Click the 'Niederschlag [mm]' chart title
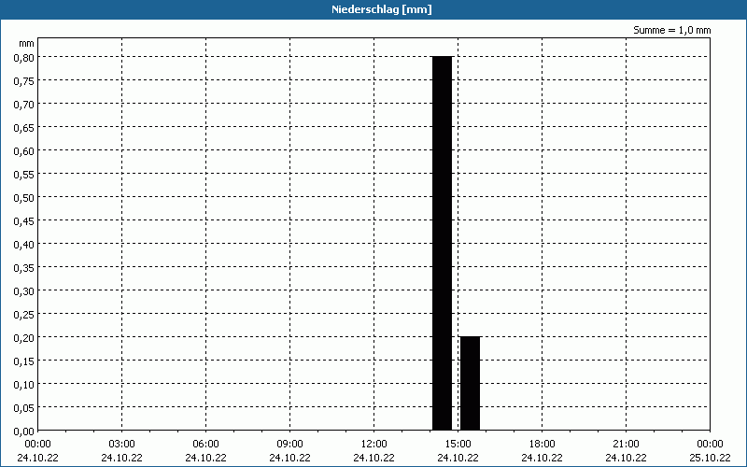The image size is (747, 467). pos(382,9)
